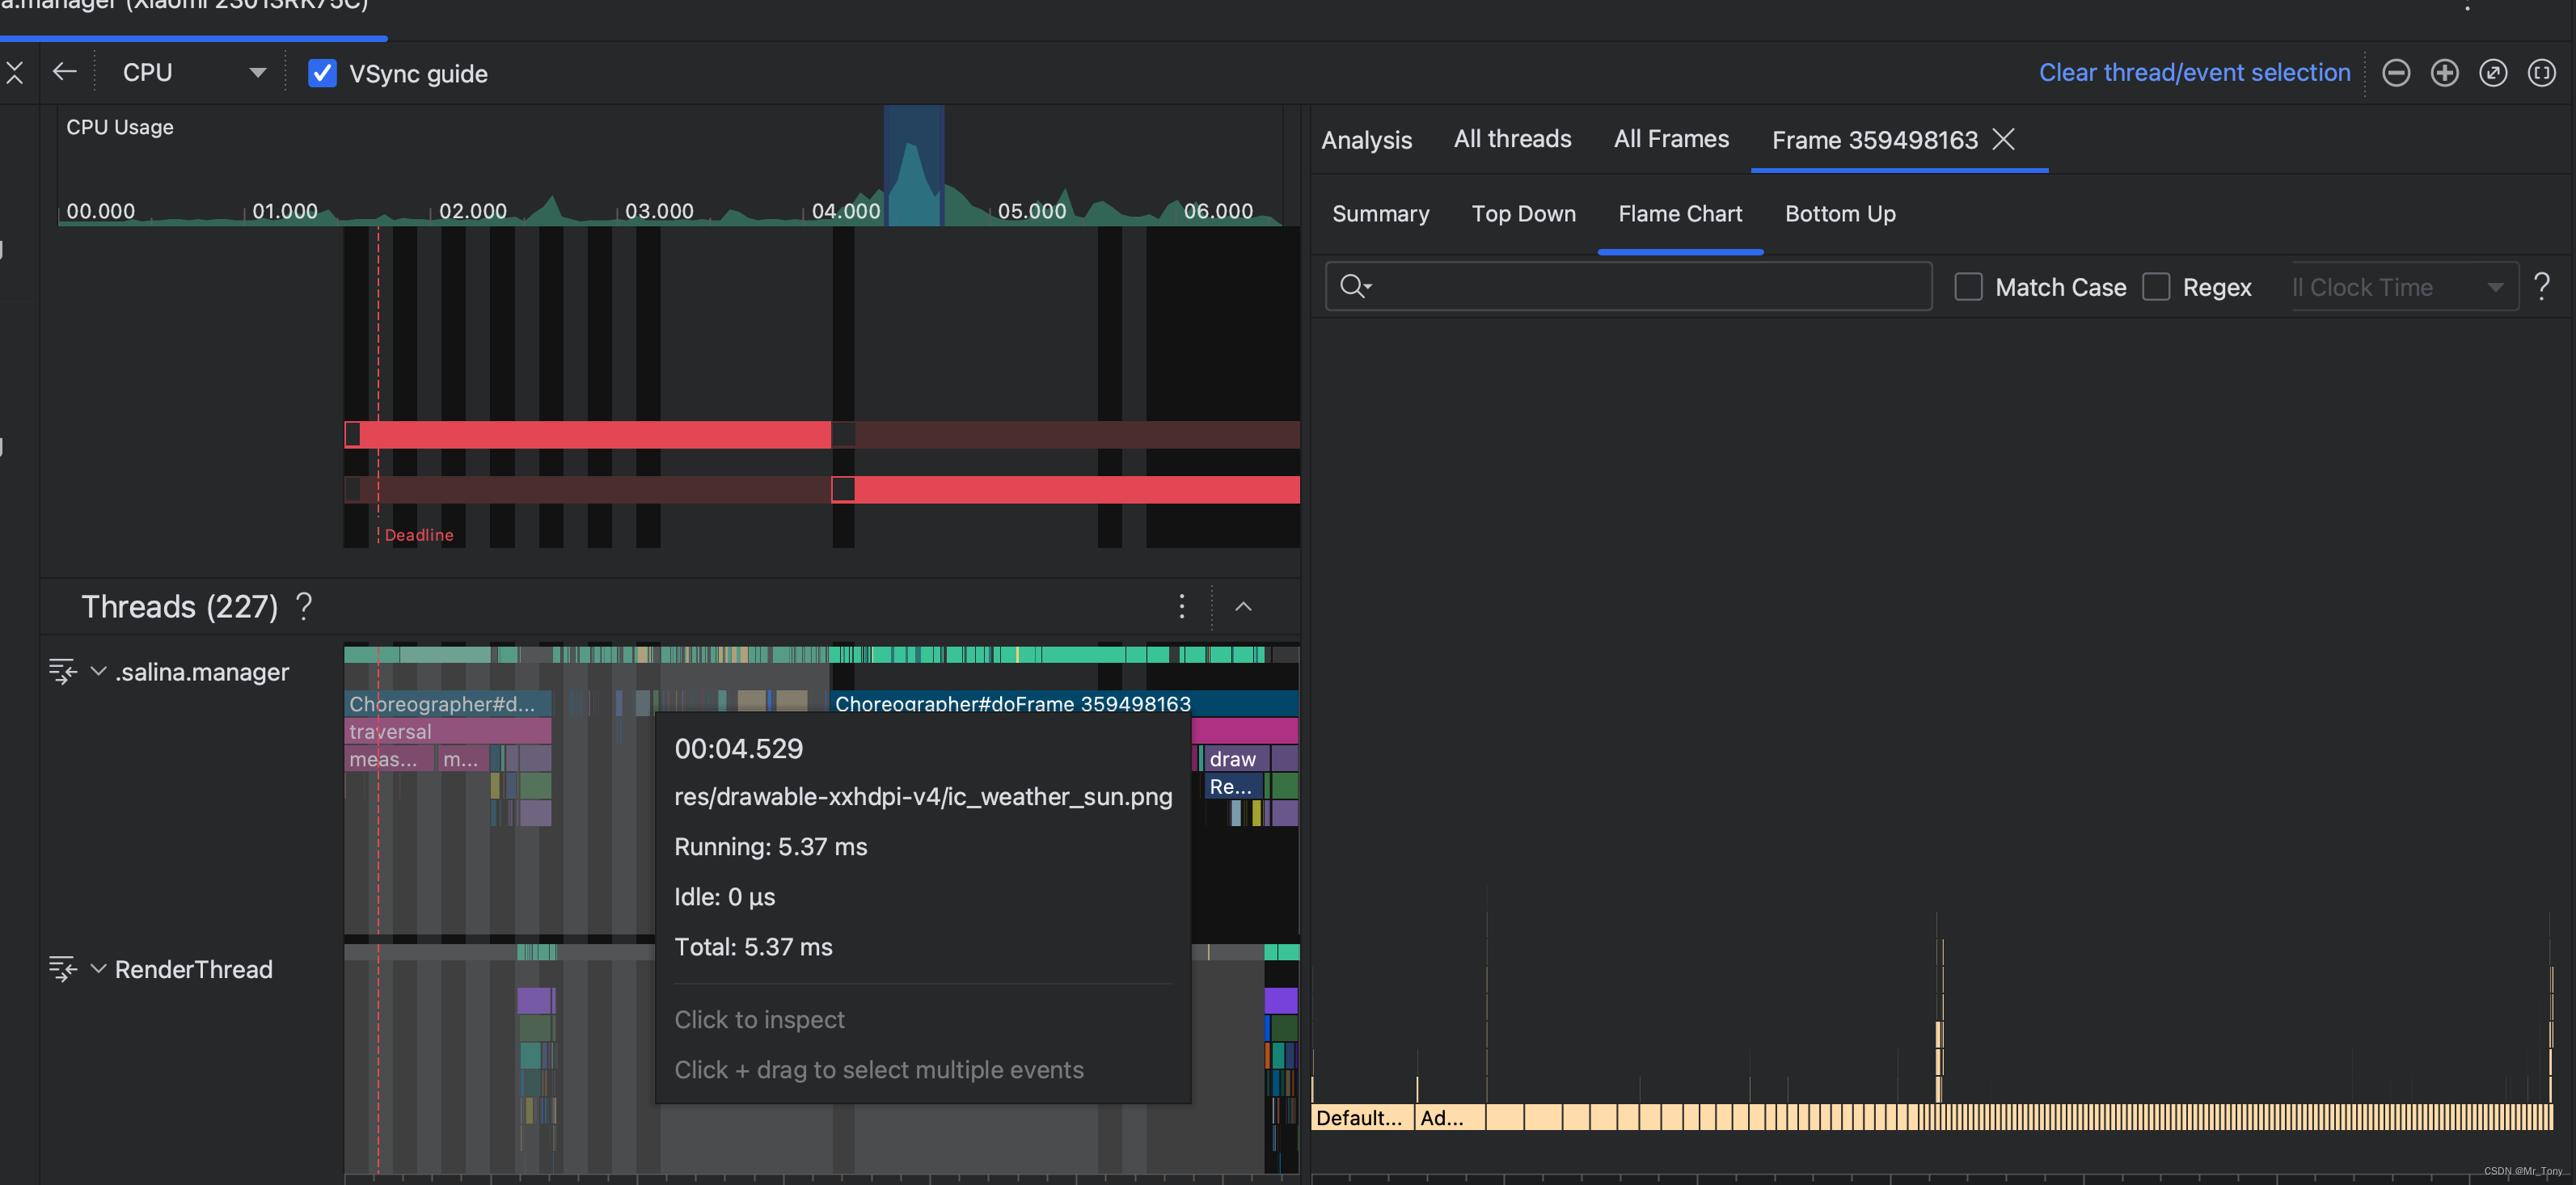The width and height of the screenshot is (2576, 1185).
Task: Enable the Regex checkbox
Action: 2156,287
